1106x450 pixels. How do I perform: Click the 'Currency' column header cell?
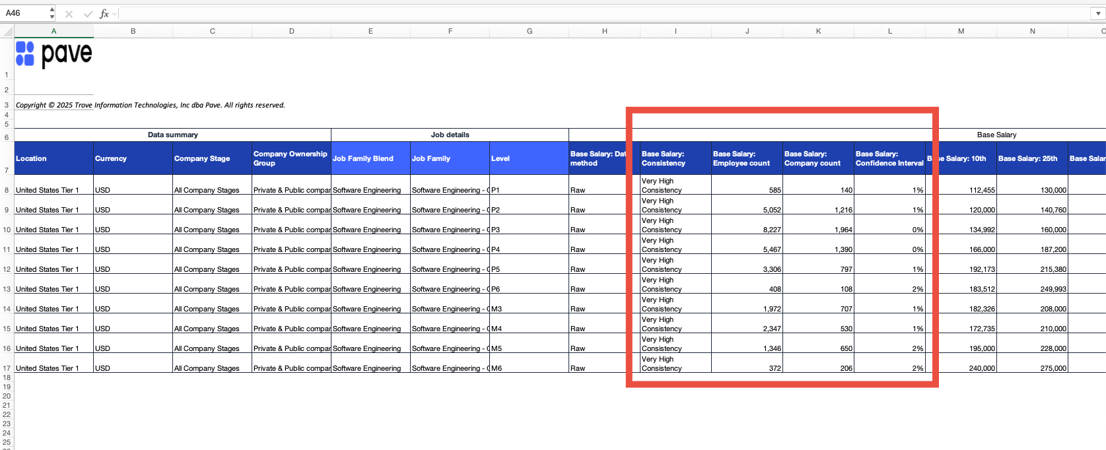(133, 158)
